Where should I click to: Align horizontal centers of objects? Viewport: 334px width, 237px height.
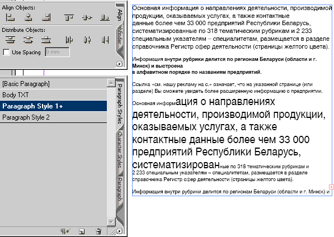point(28,17)
